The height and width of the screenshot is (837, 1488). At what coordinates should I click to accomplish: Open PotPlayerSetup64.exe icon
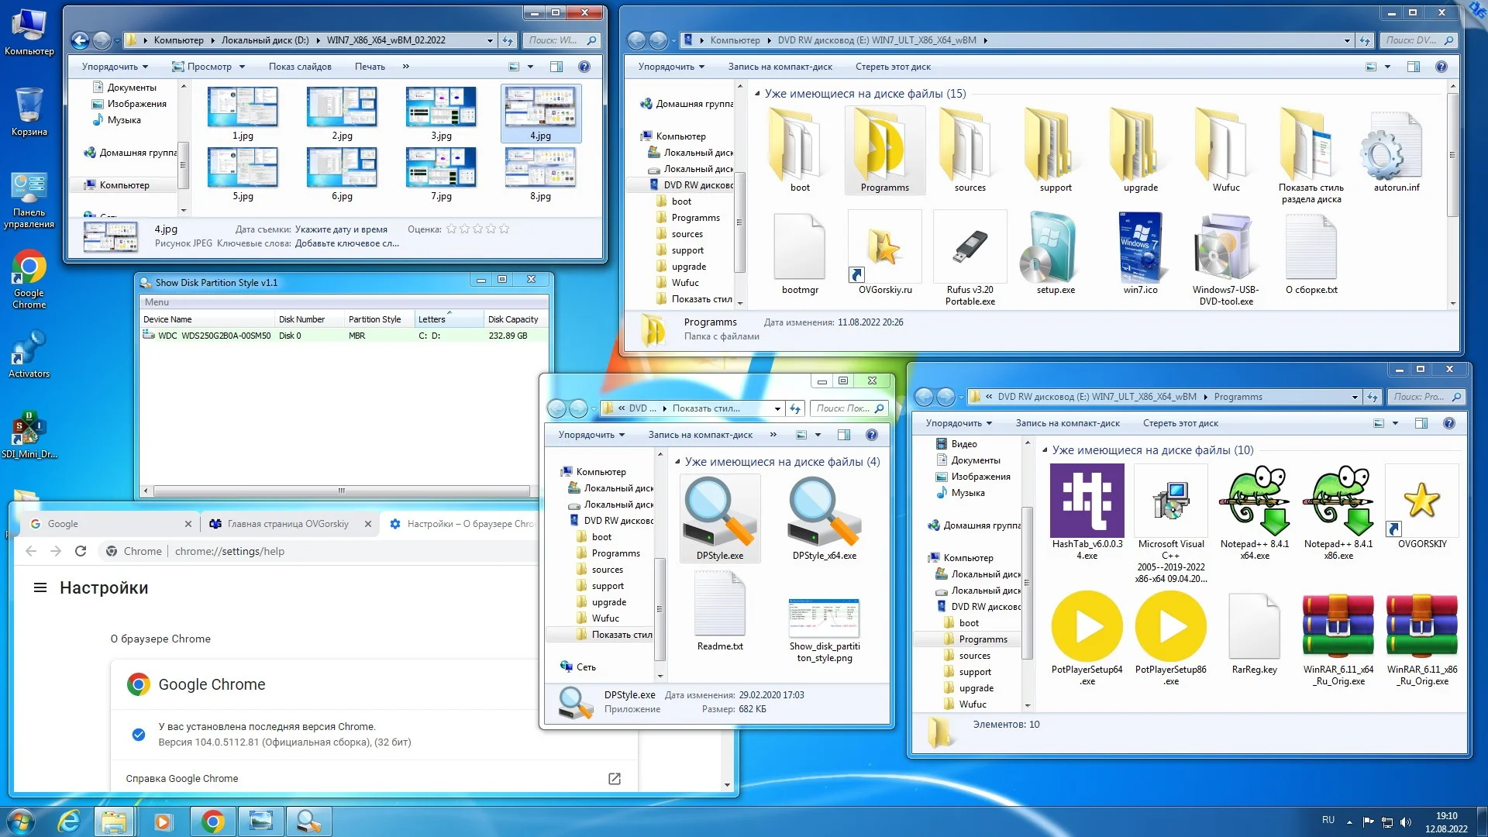(x=1087, y=625)
